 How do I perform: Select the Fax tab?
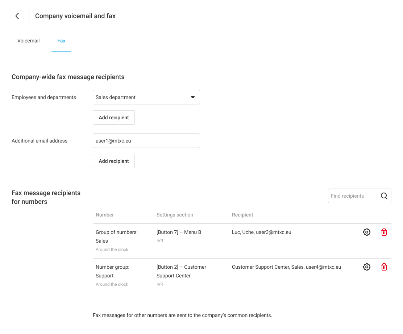tap(61, 41)
